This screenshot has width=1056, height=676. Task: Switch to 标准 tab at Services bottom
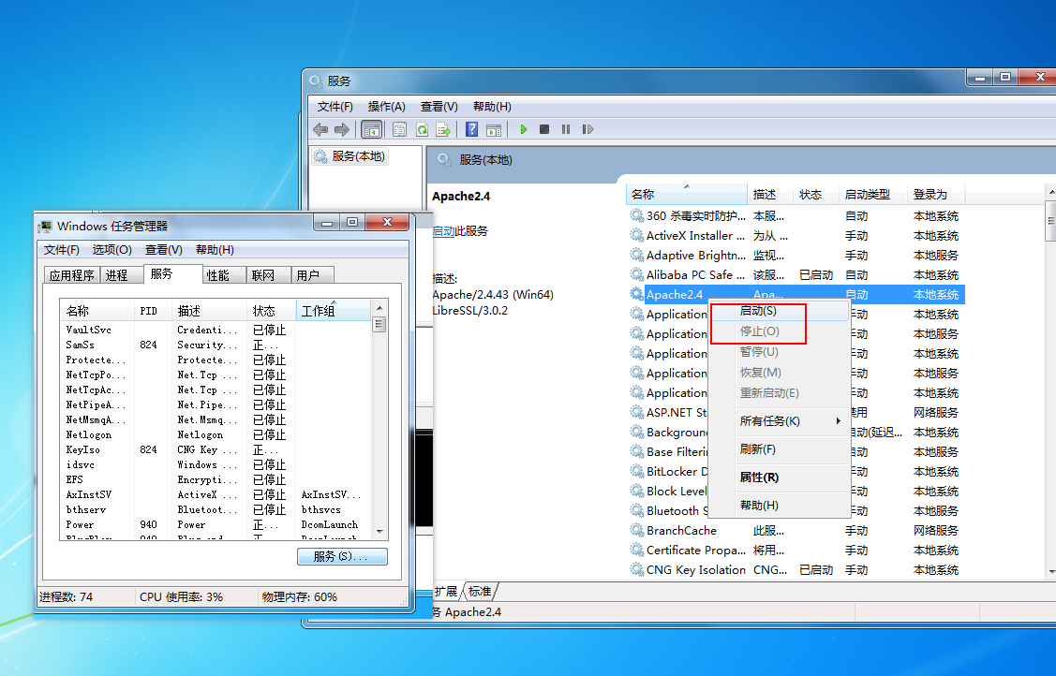pos(480,591)
